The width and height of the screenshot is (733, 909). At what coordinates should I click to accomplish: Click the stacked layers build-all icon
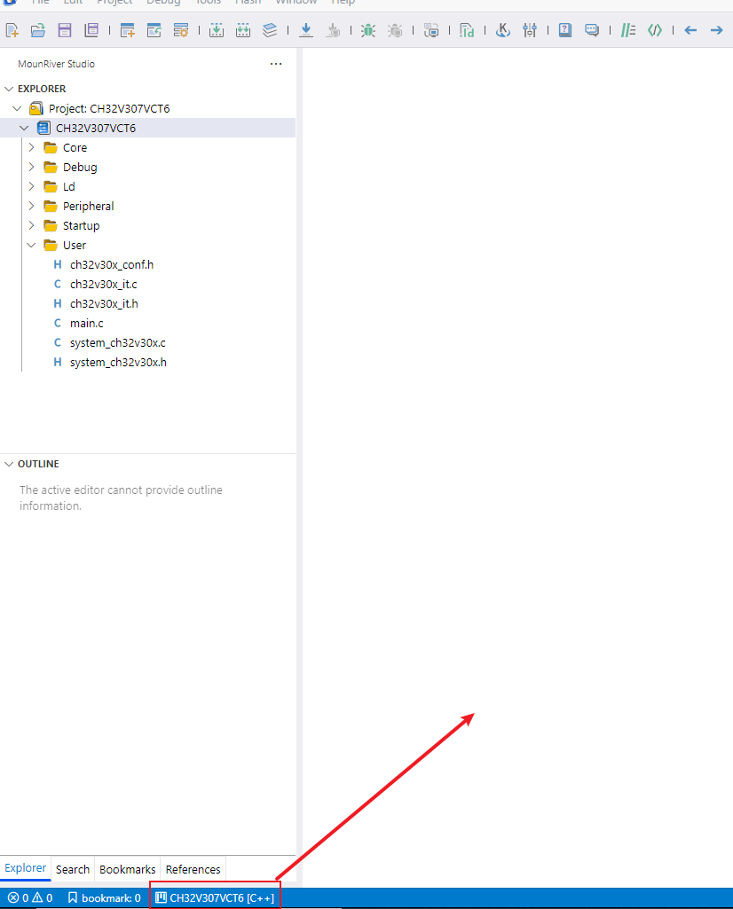pyautogui.click(x=270, y=30)
